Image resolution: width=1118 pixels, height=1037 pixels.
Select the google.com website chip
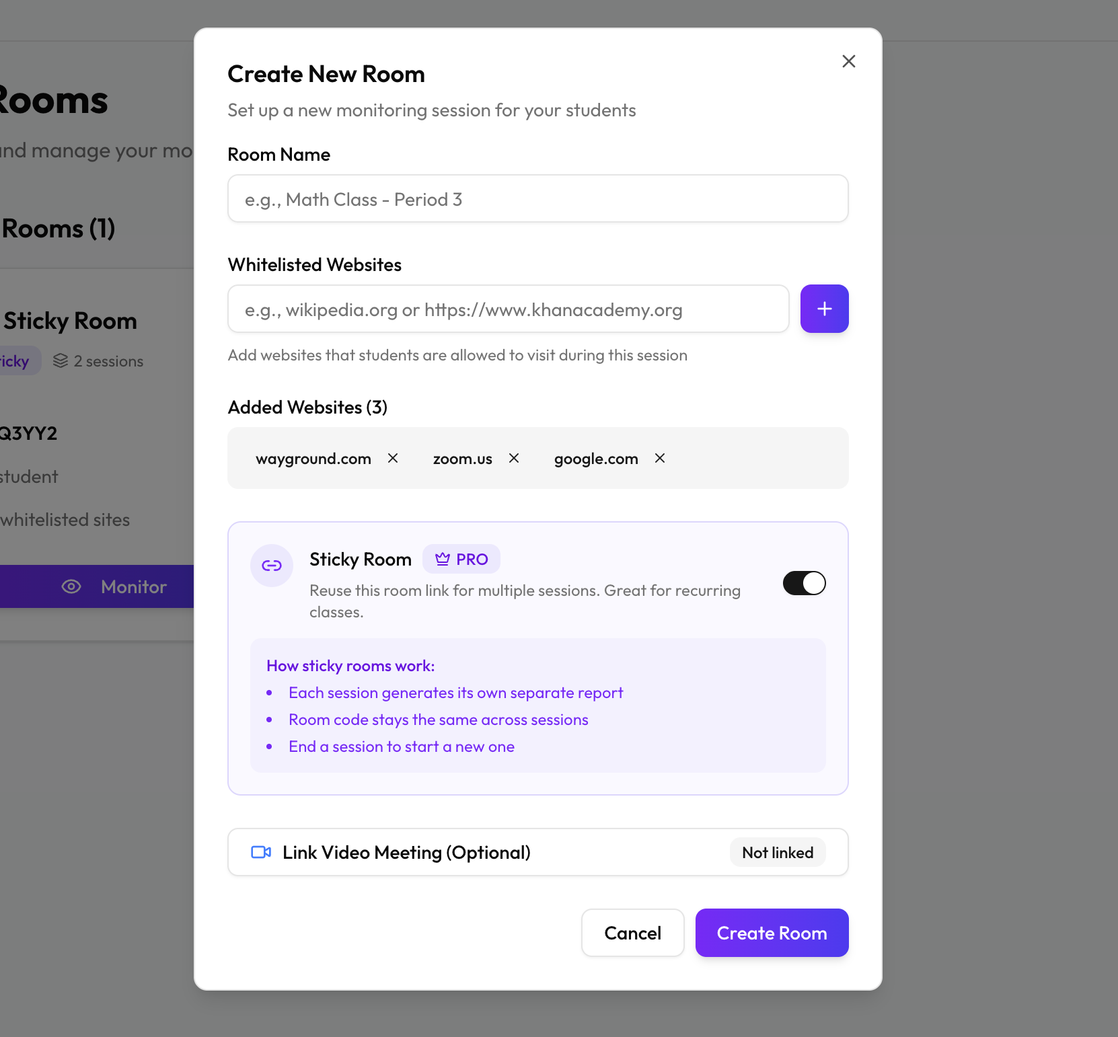click(596, 459)
